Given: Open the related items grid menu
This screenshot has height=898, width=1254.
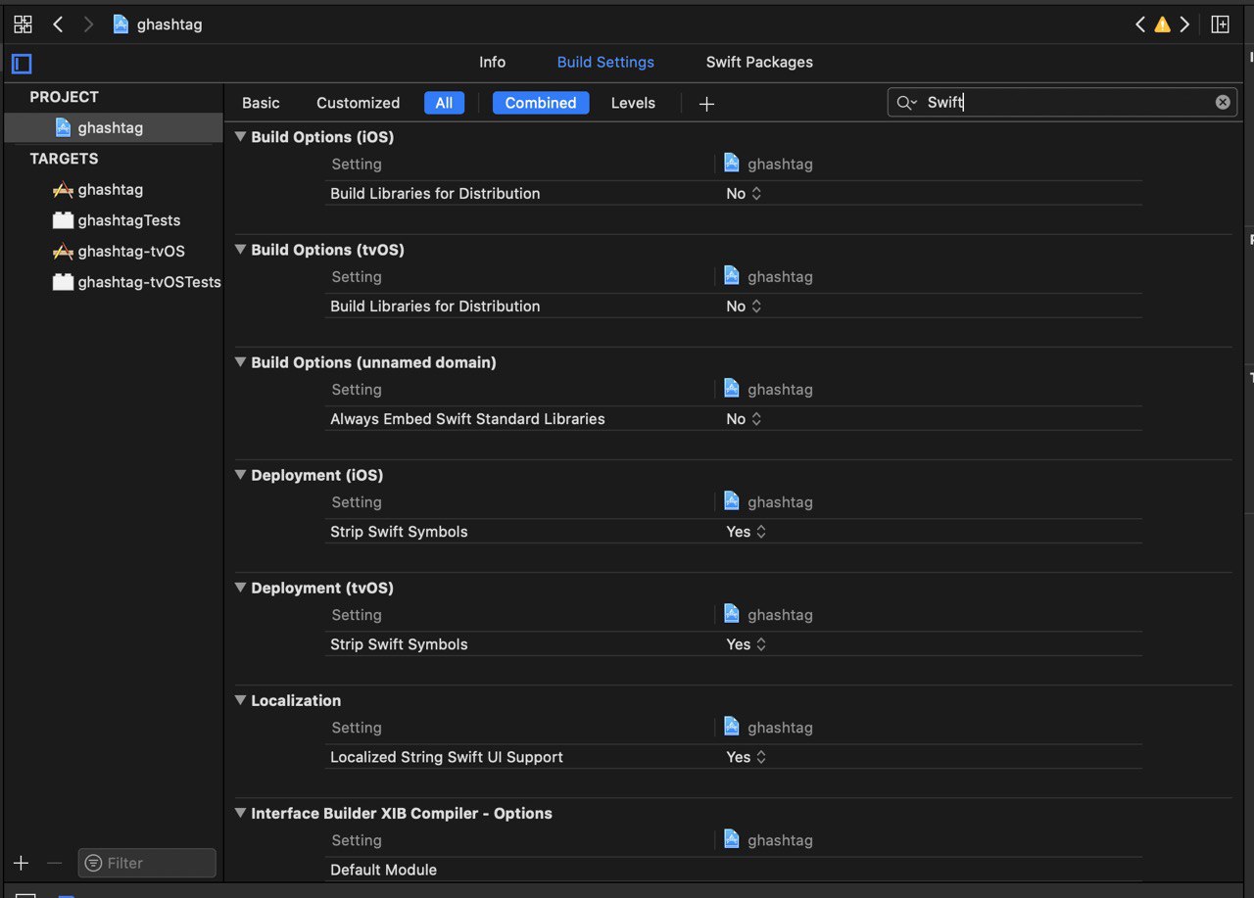Looking at the screenshot, I should coord(23,24).
